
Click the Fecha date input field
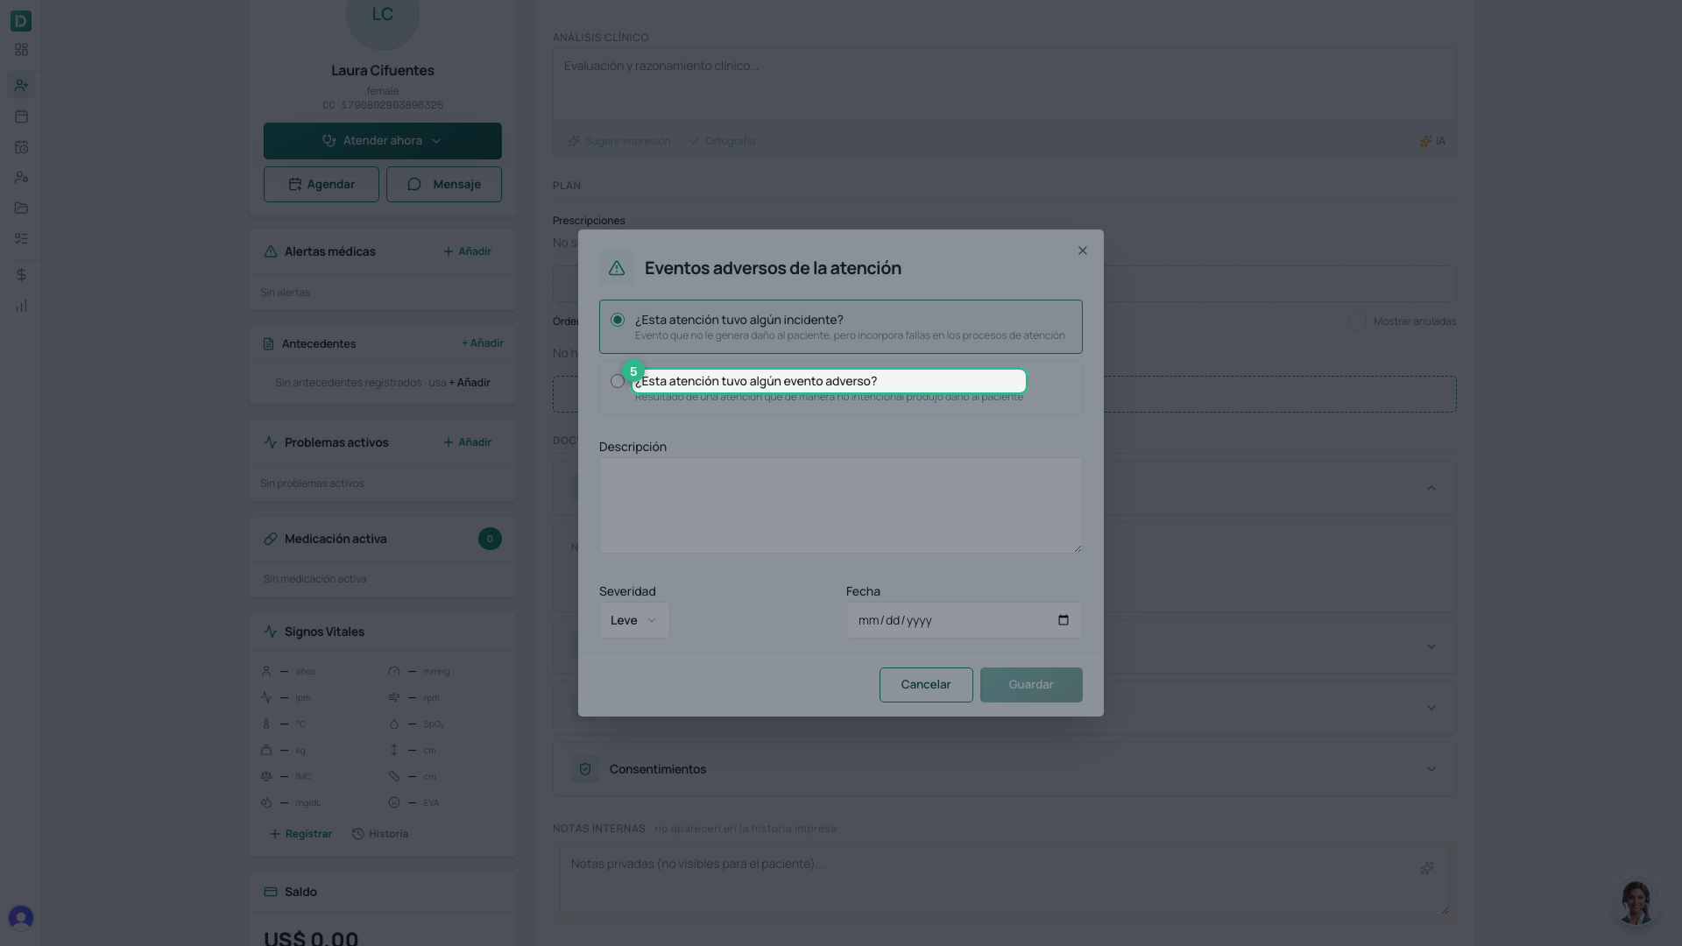(964, 620)
